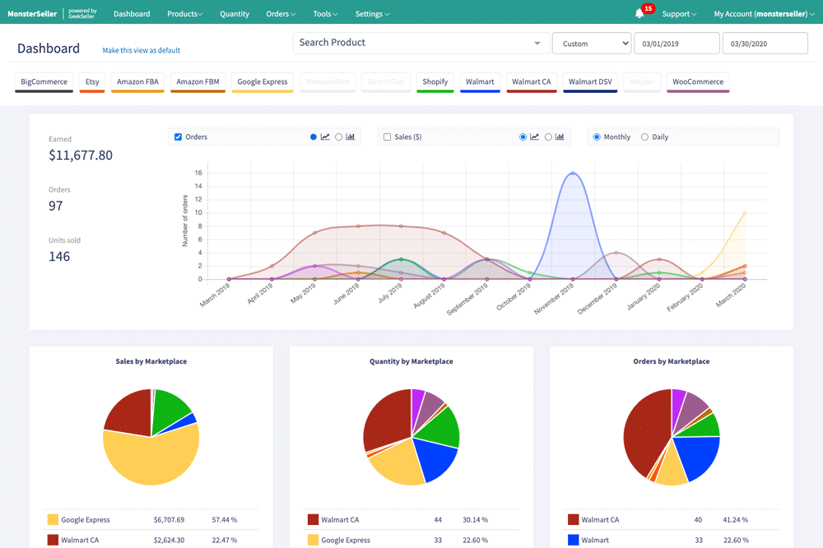The height and width of the screenshot is (548, 823).
Task: Toggle the Walmart DSV marketplace filter
Action: coord(590,82)
